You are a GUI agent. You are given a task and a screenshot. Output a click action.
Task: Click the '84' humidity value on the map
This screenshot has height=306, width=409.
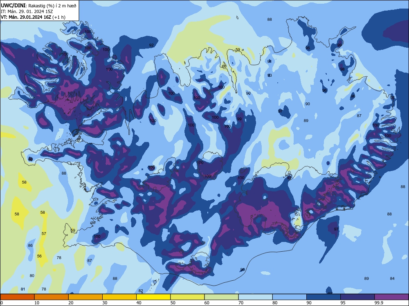tap(392, 278)
